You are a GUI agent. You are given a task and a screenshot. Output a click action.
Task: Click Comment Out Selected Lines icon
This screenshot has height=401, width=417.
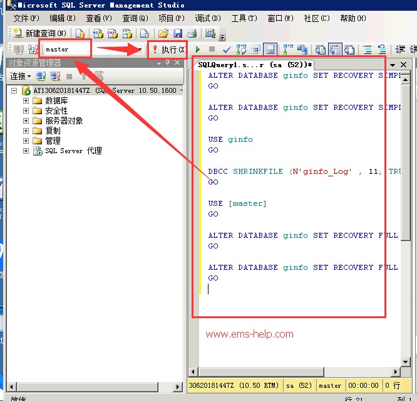[368, 50]
